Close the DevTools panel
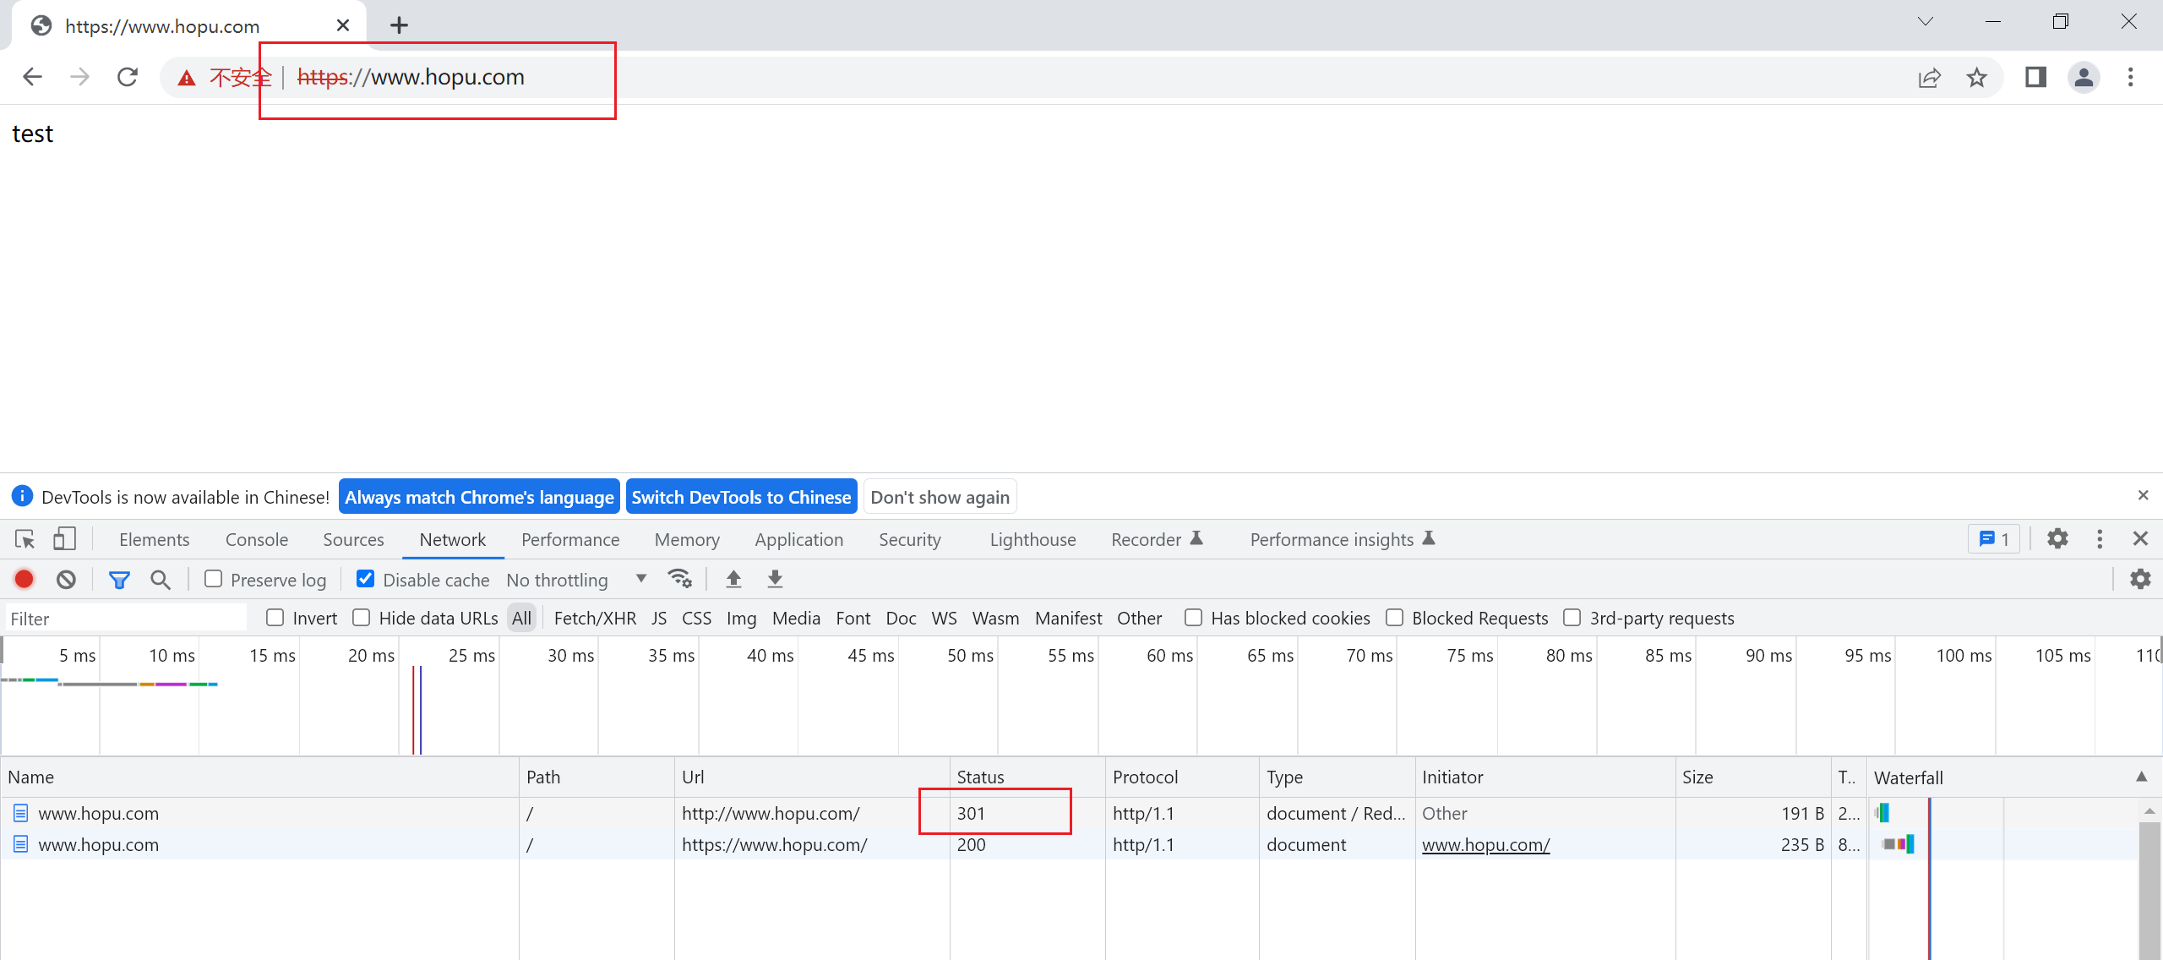Screen dimensions: 2163x960 [2140, 538]
